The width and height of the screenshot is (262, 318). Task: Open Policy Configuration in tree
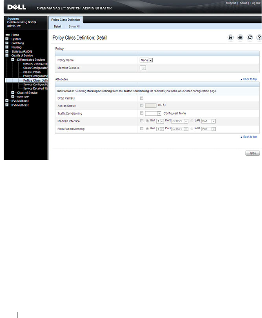click(x=36, y=76)
